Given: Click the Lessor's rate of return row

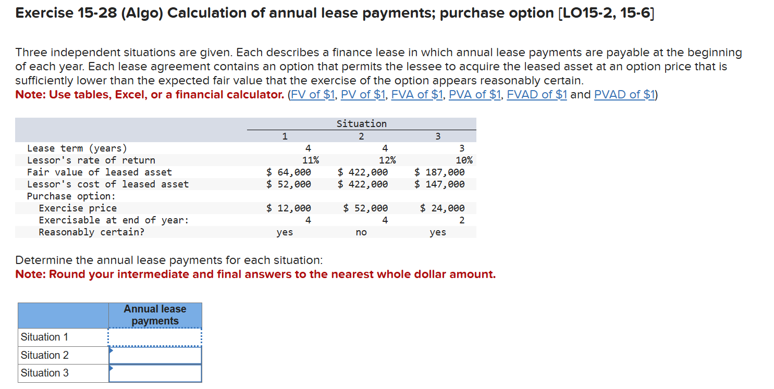Looking at the screenshot, I should coord(156,160).
